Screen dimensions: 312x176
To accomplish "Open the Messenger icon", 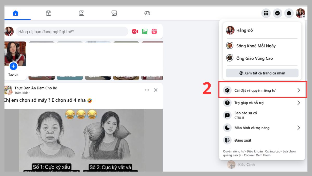I will pyautogui.click(x=277, y=13).
